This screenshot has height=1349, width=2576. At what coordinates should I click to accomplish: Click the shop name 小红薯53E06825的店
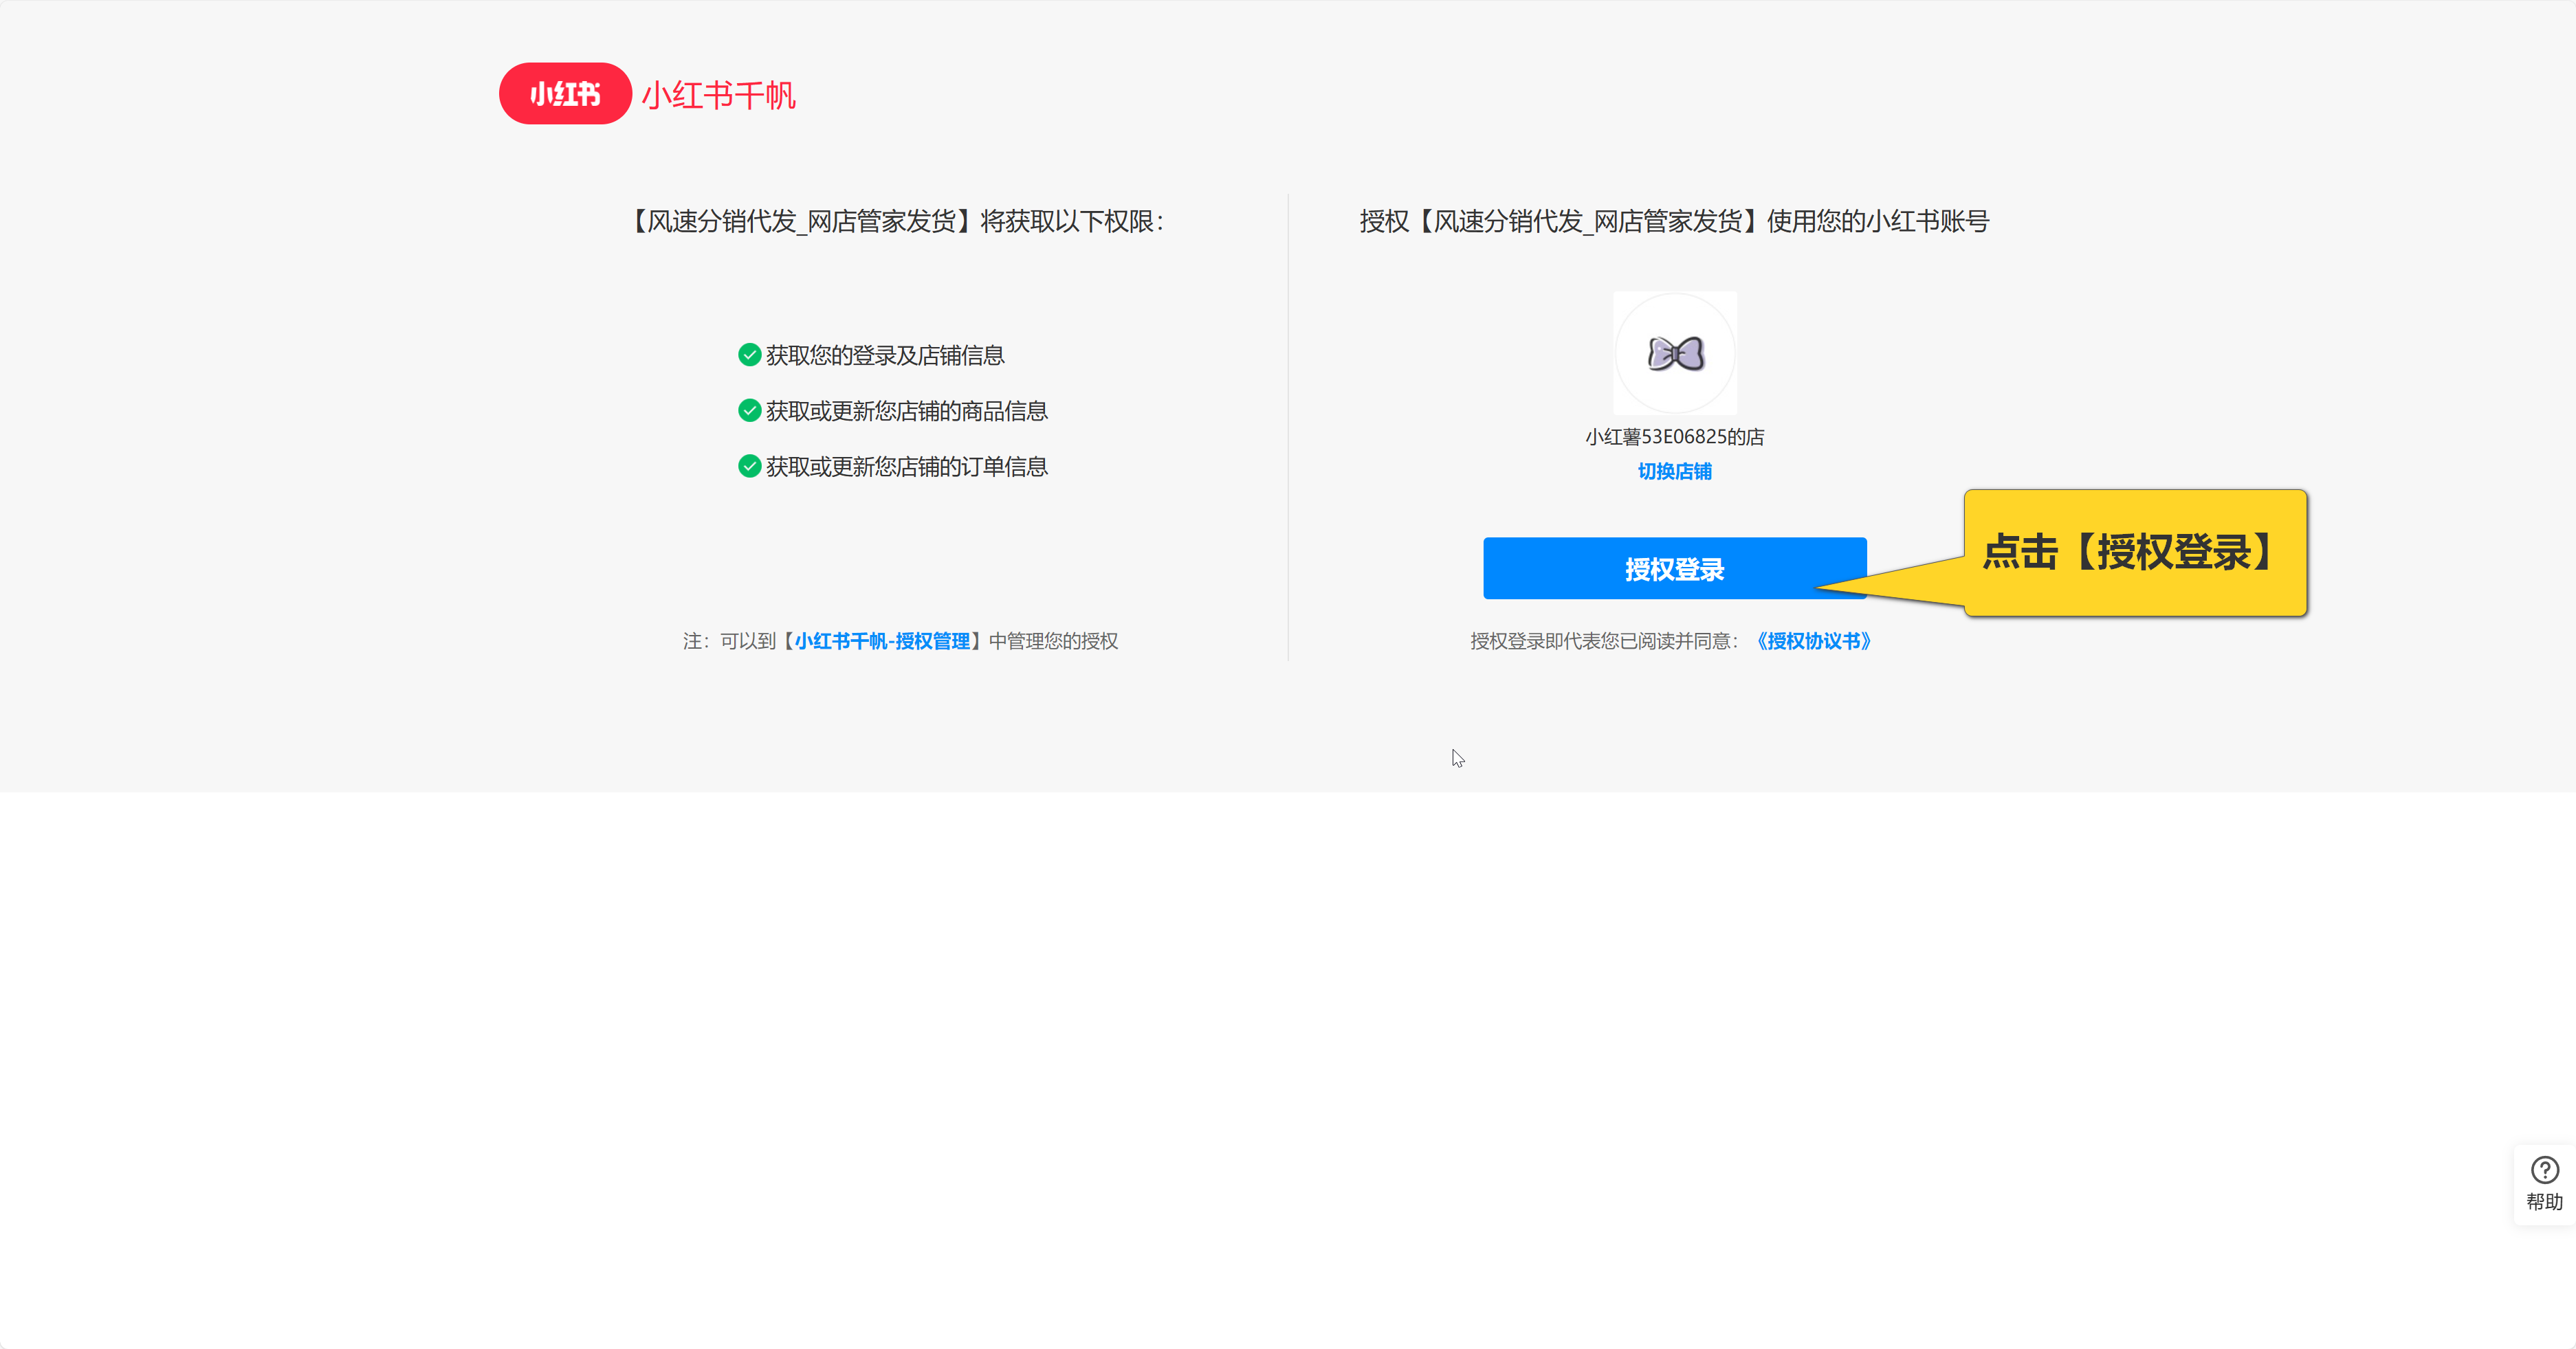coord(1674,436)
